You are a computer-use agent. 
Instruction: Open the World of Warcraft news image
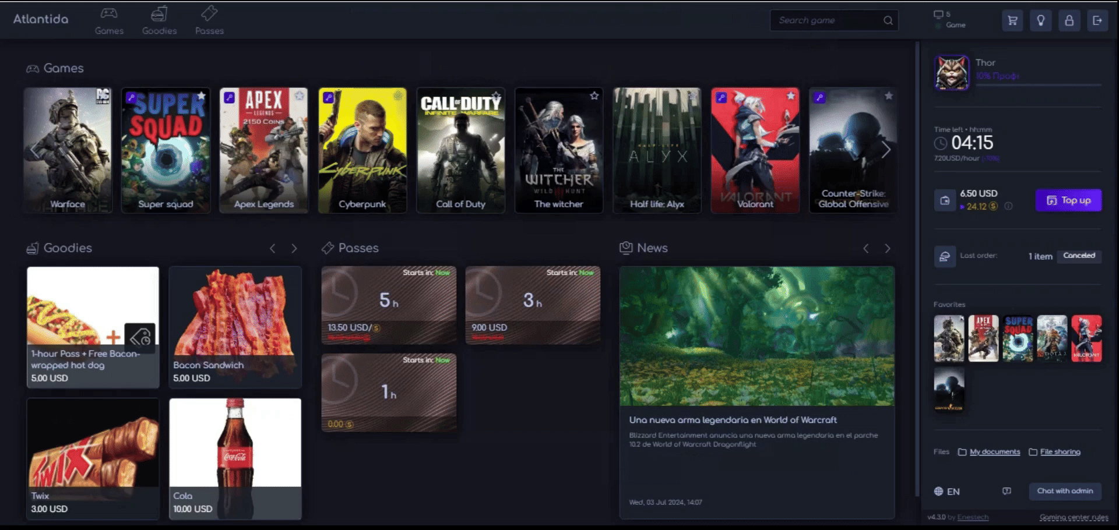coord(756,336)
